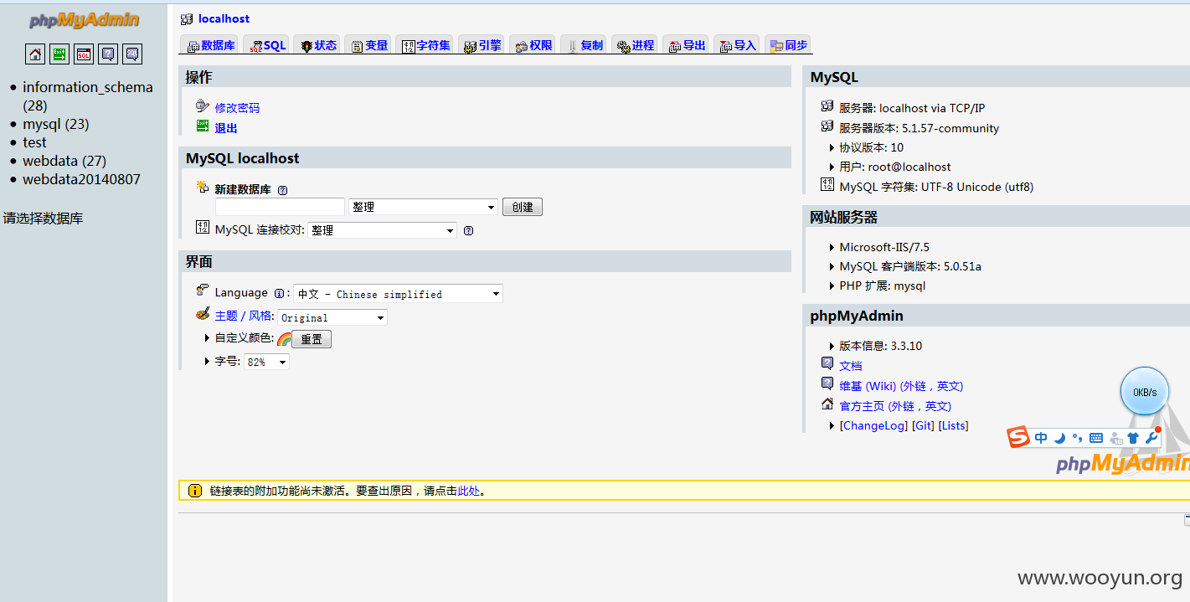Click the new database name field

280,207
